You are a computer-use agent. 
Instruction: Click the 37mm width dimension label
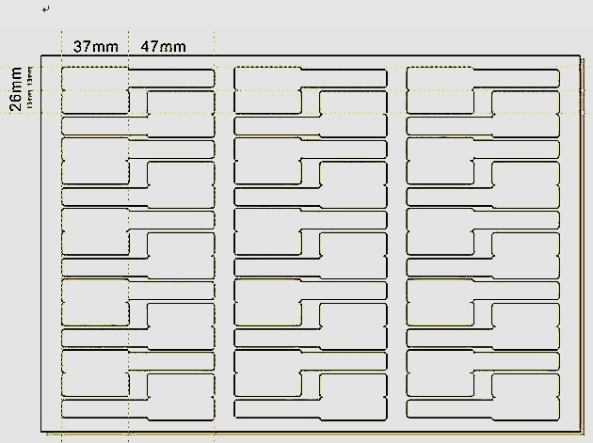(x=95, y=46)
